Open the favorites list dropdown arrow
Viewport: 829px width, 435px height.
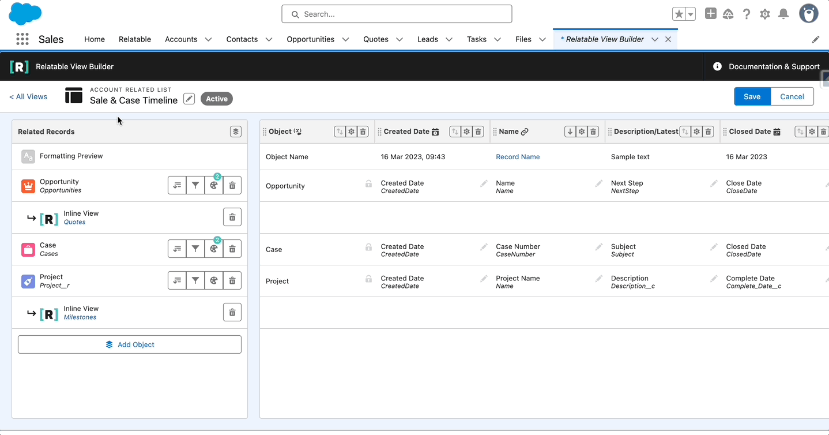tap(691, 14)
